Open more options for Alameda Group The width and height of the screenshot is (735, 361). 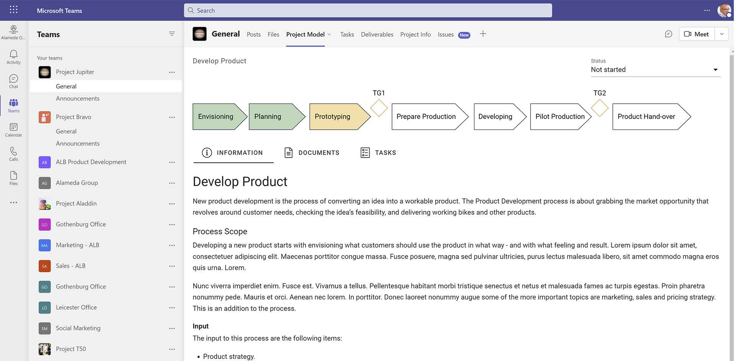pos(172,183)
